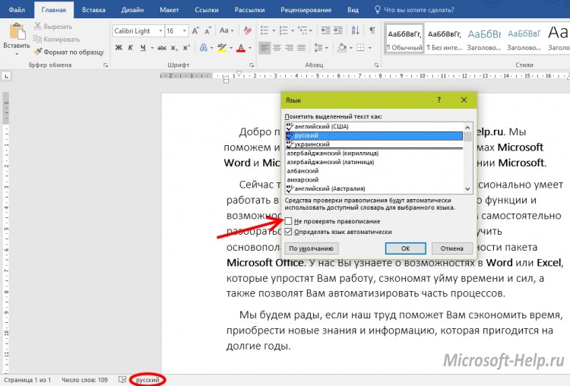This screenshot has height=386, width=570.
Task: Open the Paste (Вставить) dropdown arrow
Action: pos(17,54)
